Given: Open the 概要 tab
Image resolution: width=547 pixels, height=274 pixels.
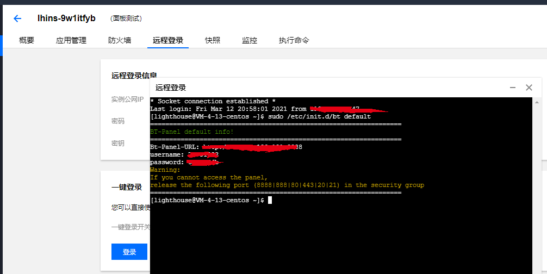Looking at the screenshot, I should (x=27, y=40).
